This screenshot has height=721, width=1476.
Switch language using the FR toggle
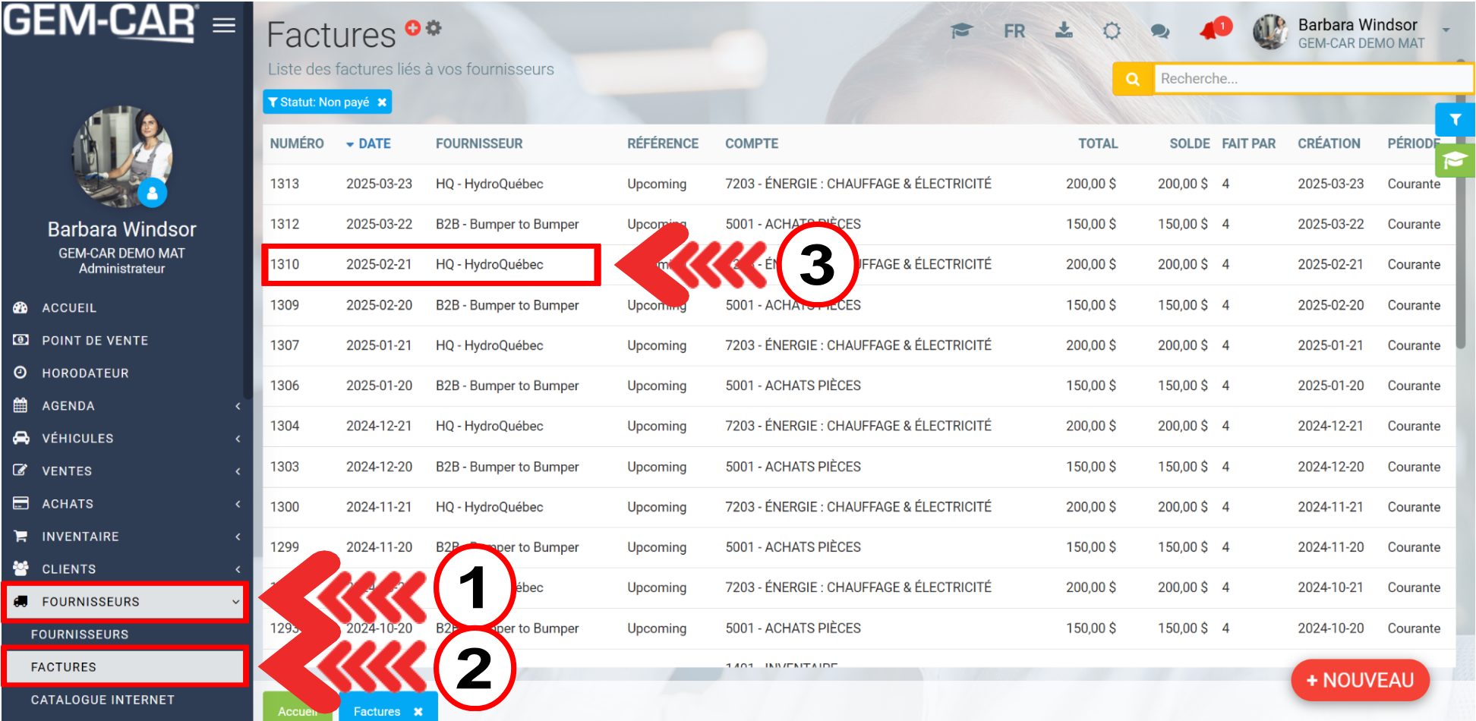1014,31
